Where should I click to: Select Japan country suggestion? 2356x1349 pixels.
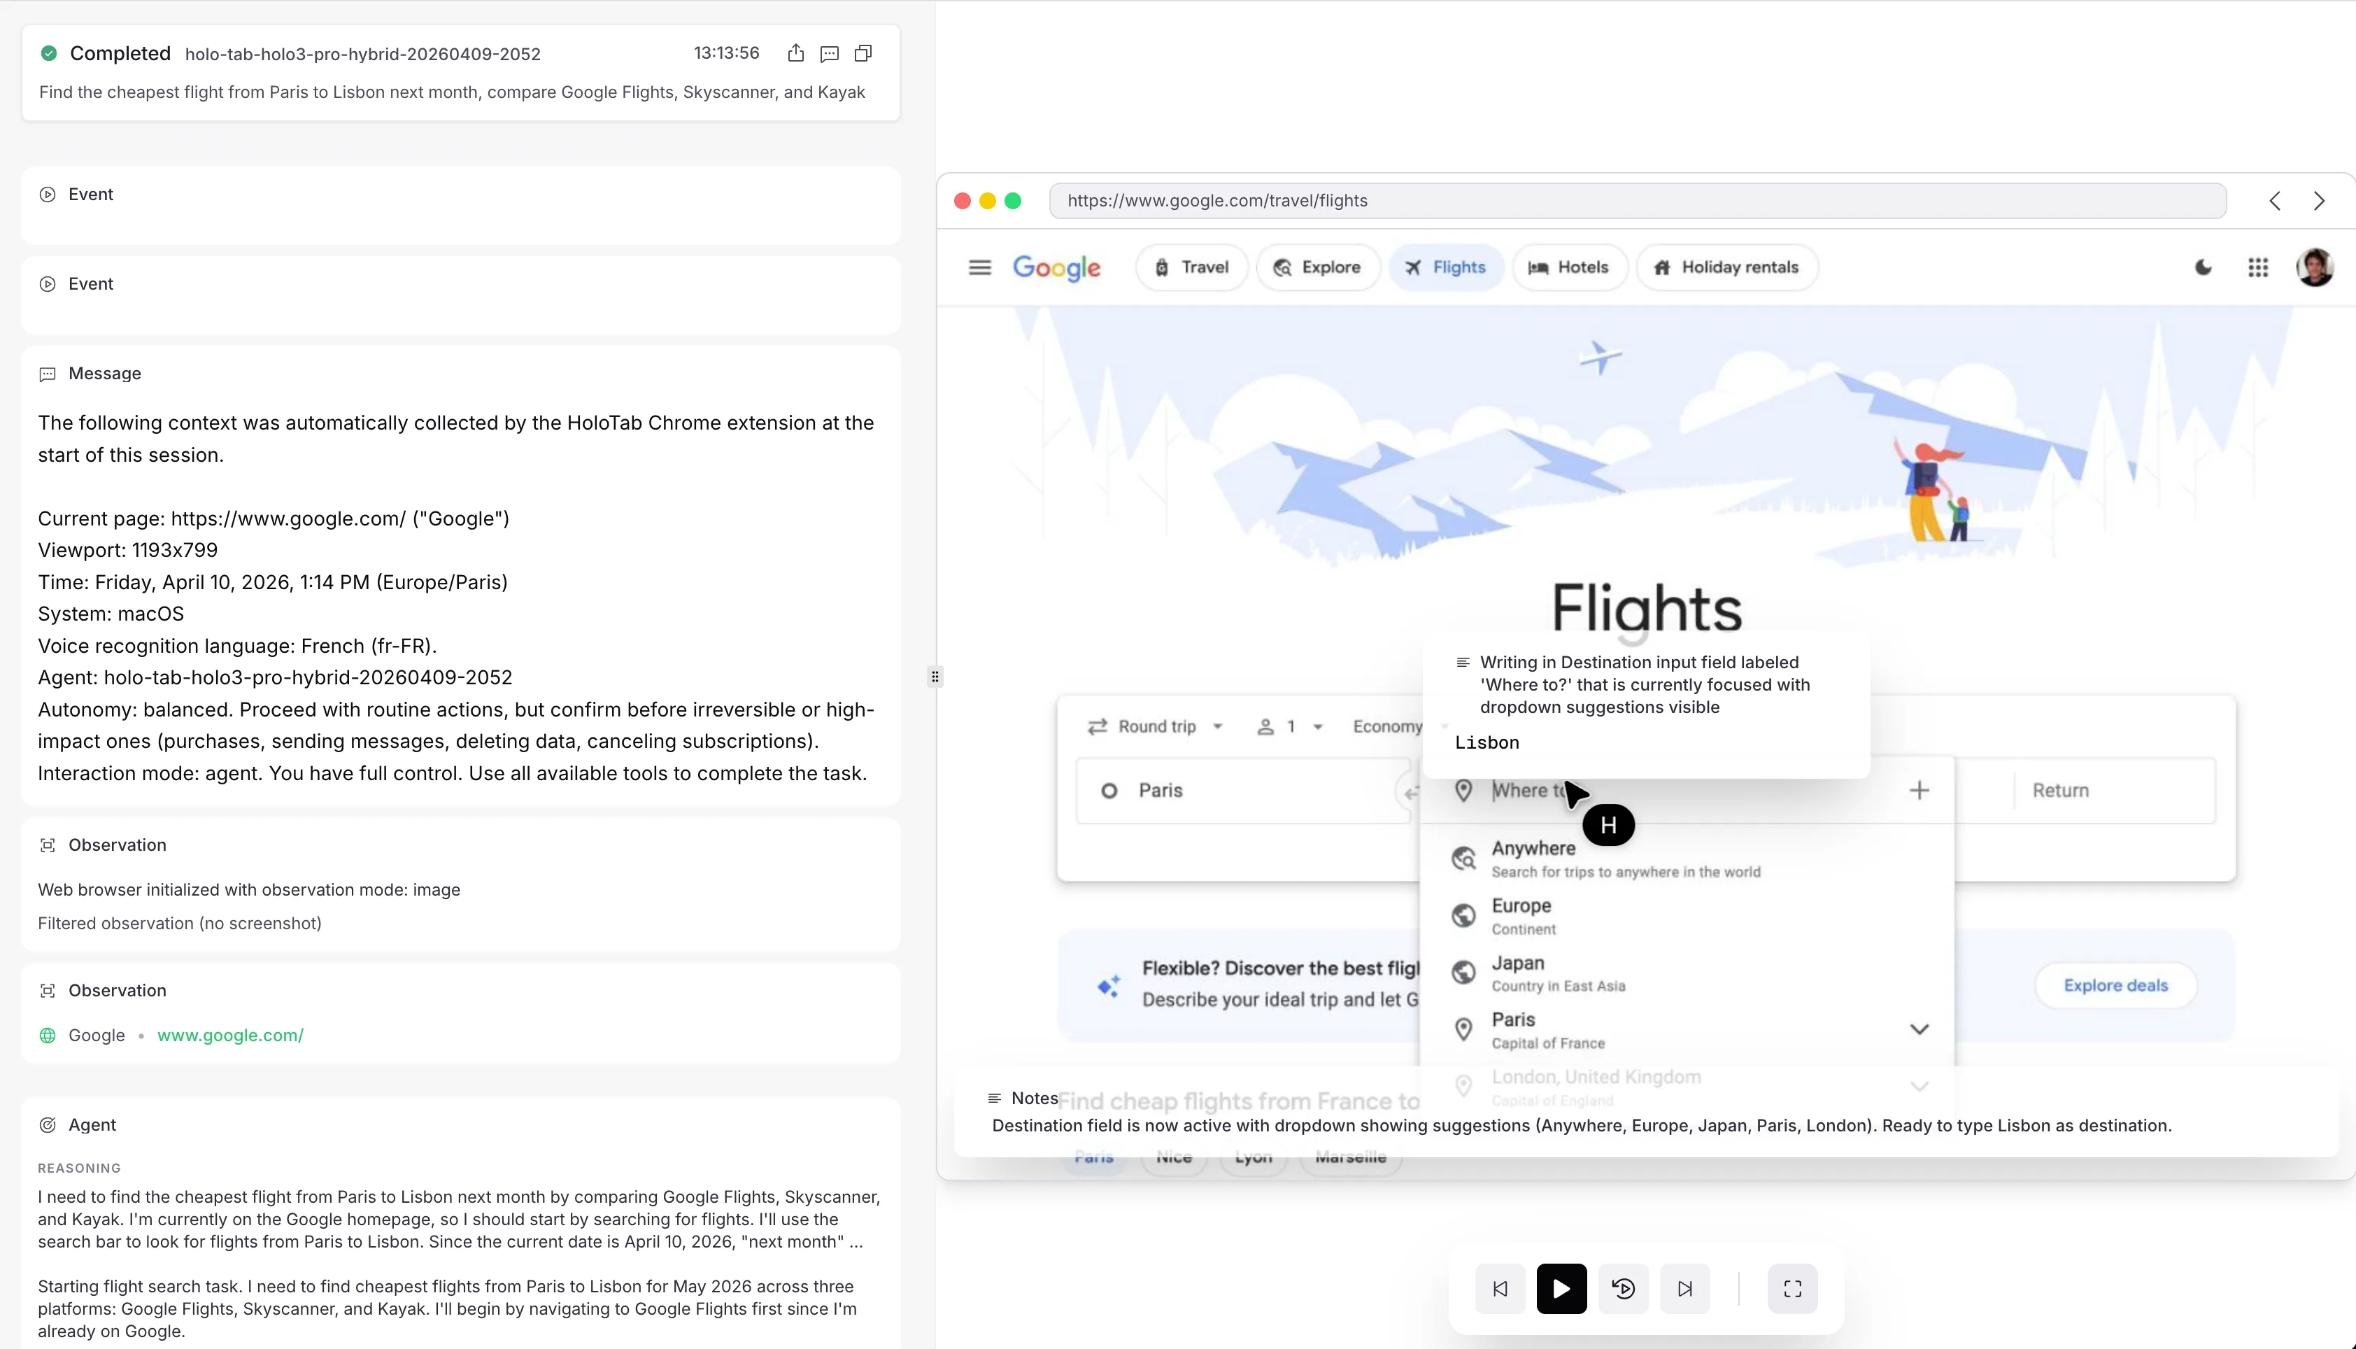1687,974
